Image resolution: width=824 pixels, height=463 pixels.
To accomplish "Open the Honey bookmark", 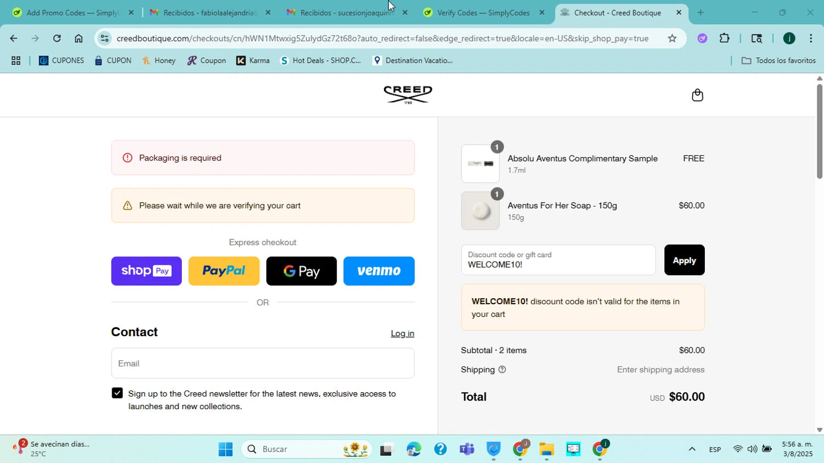I will pyautogui.click(x=159, y=61).
